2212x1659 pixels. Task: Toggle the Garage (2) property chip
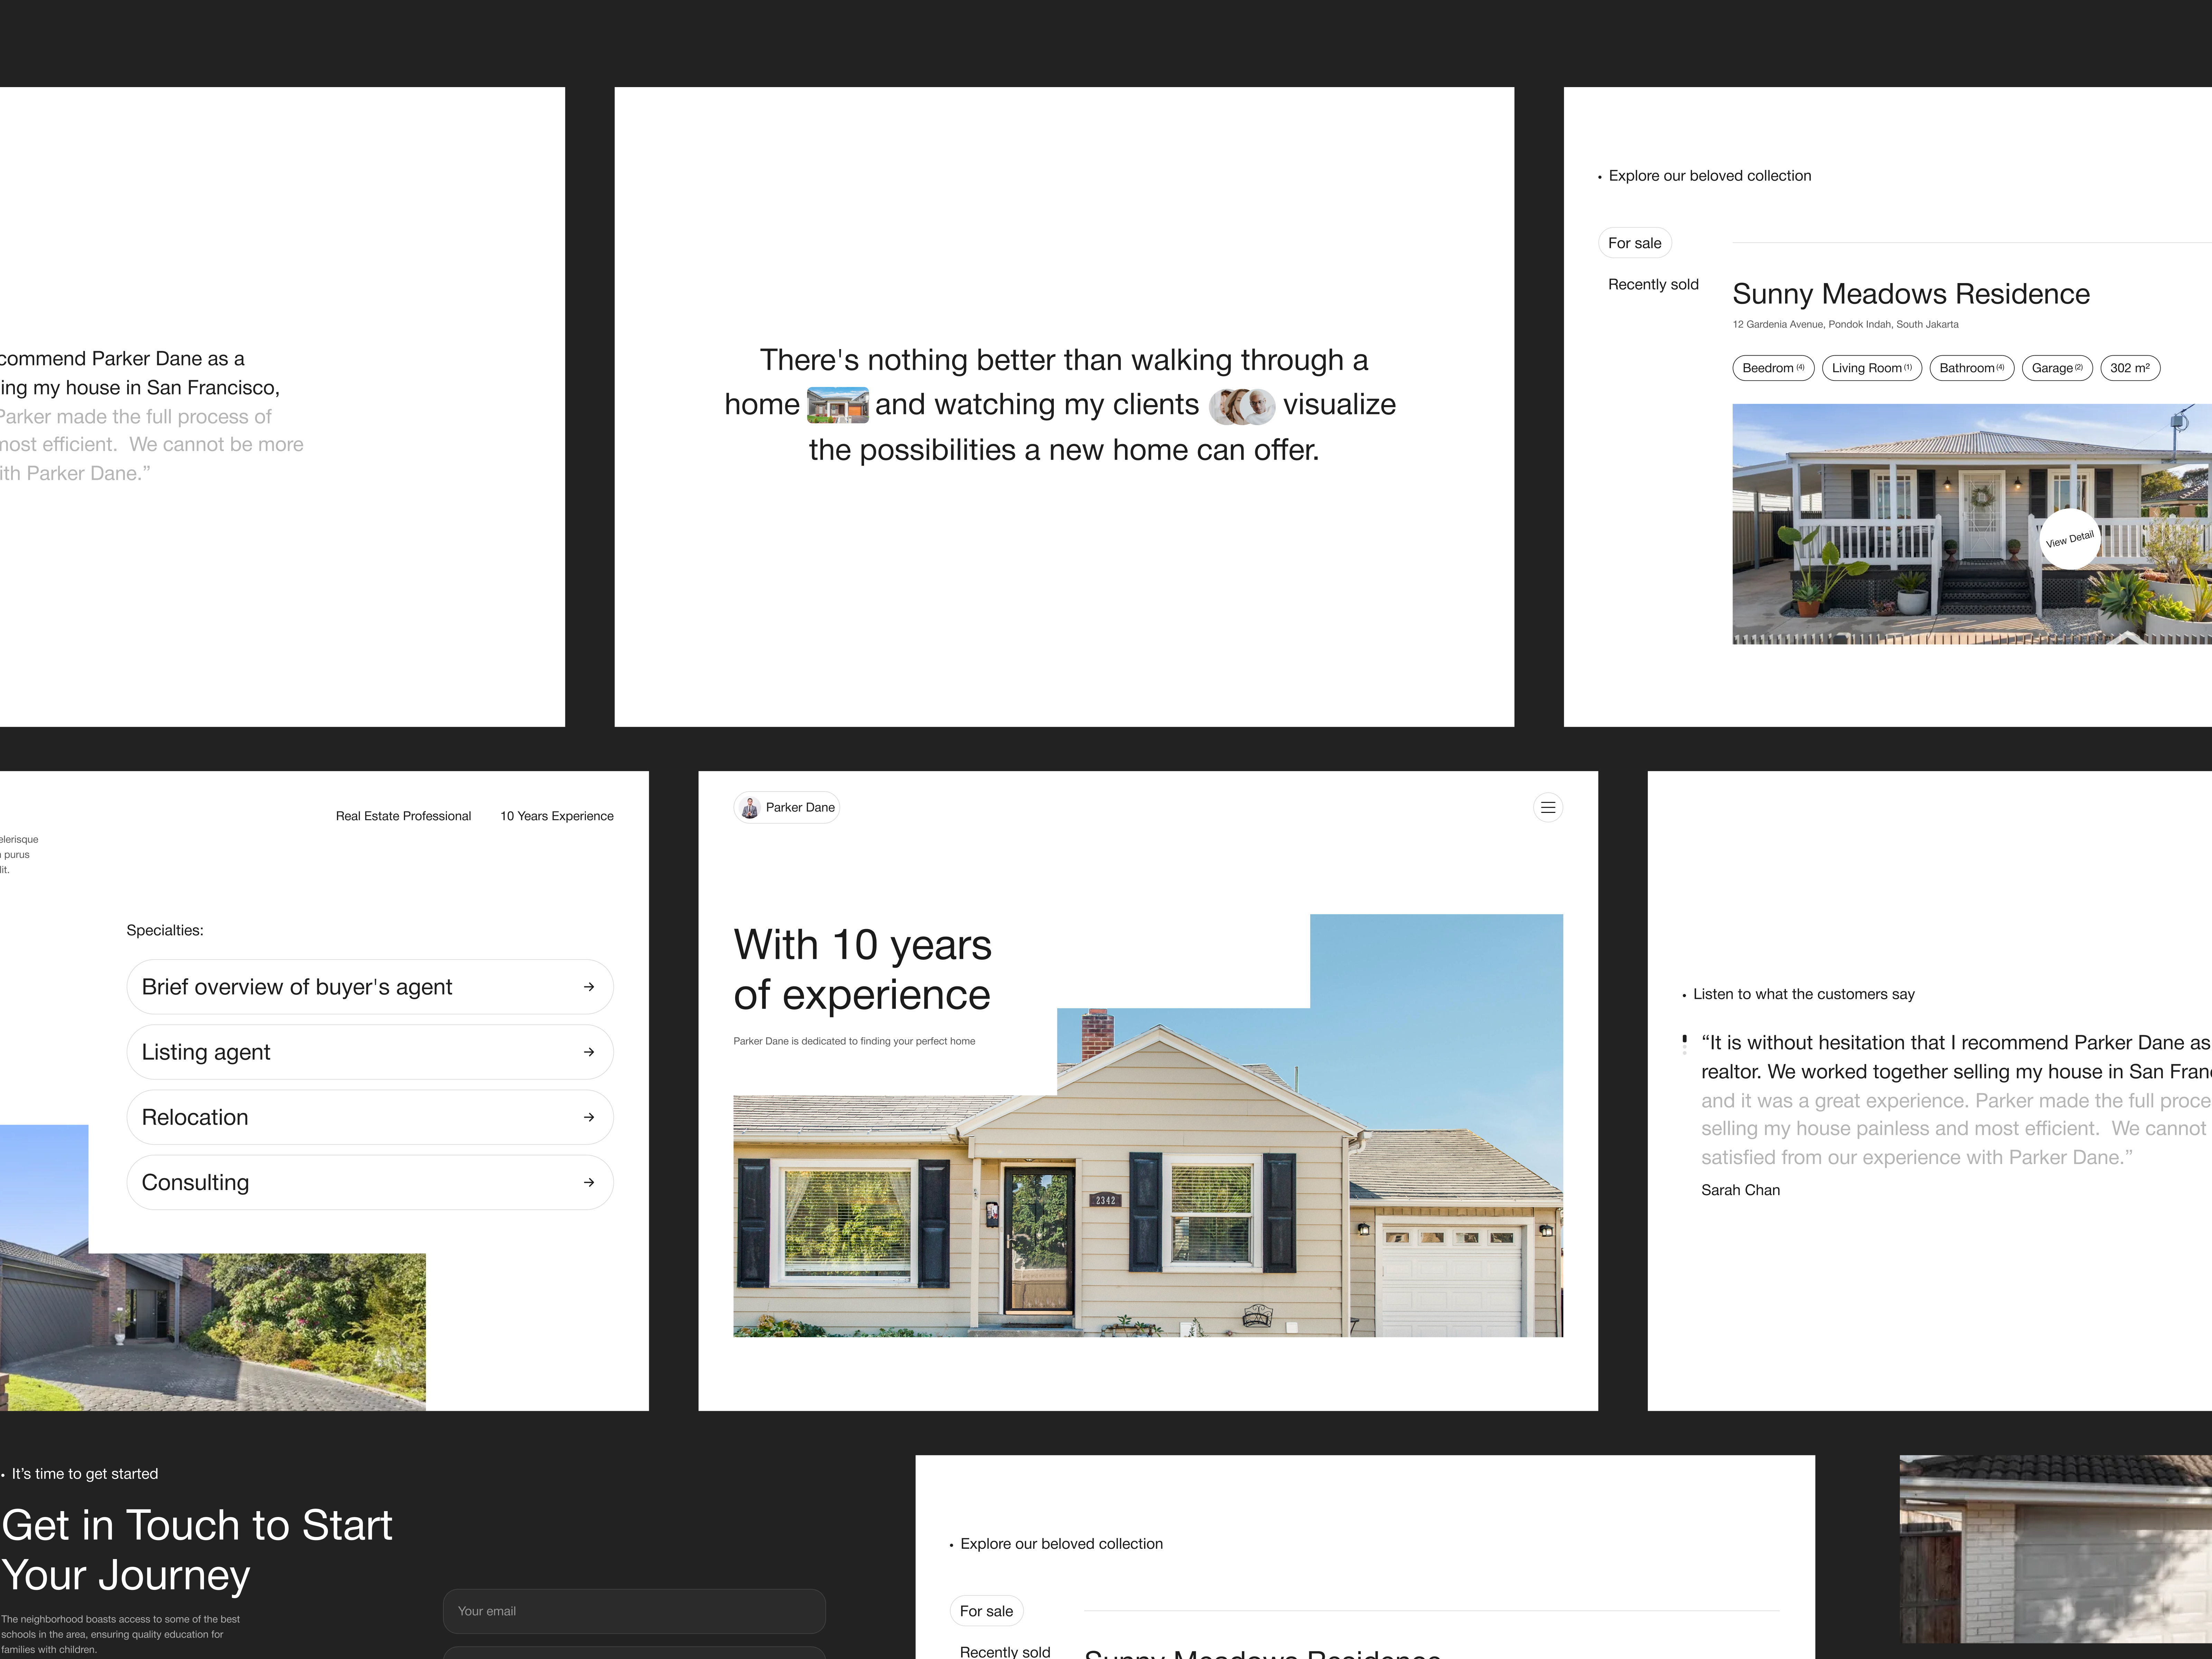tap(2057, 368)
